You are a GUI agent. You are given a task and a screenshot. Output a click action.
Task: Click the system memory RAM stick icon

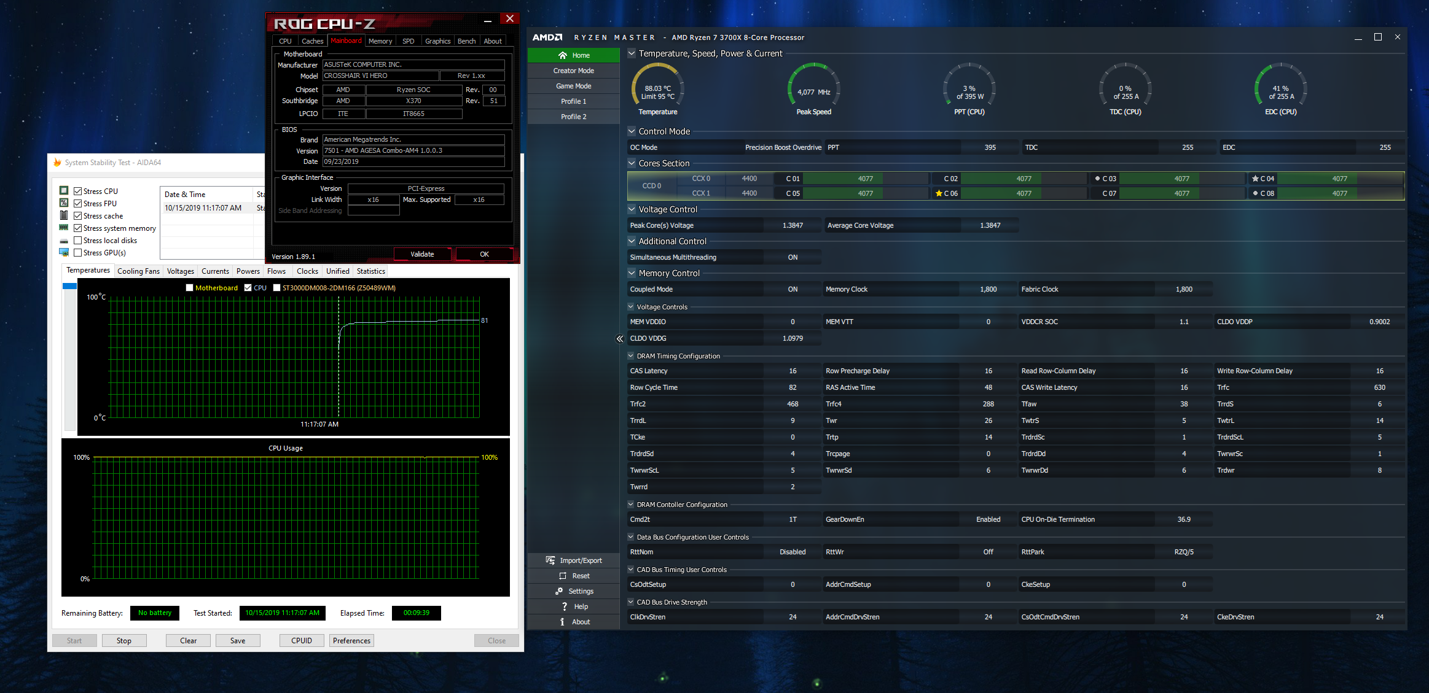point(64,228)
